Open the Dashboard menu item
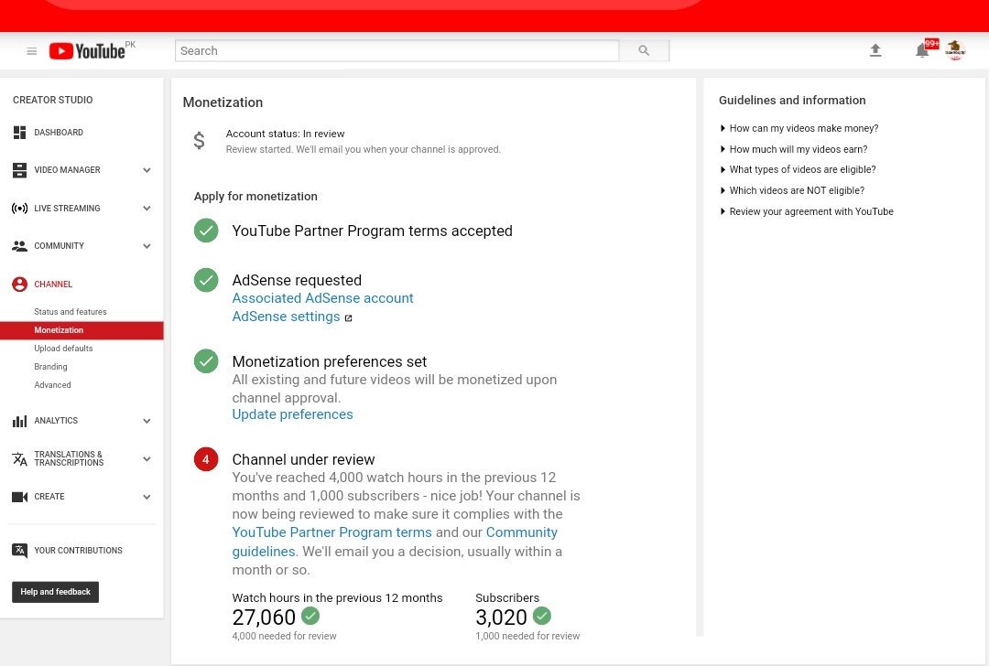 pyautogui.click(x=59, y=133)
